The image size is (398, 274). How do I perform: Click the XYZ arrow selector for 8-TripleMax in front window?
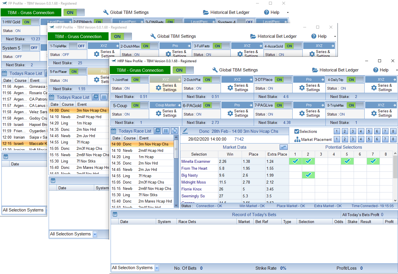tap(381, 105)
